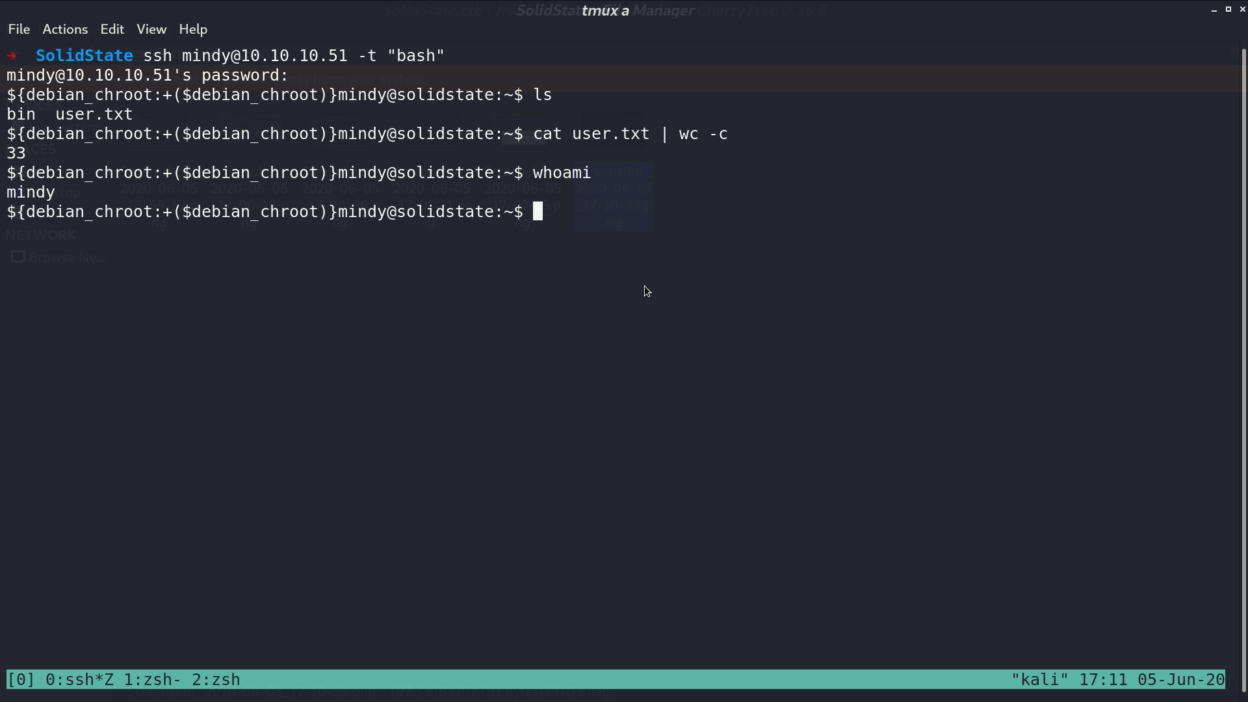This screenshot has height=702, width=1248.
Task: Click the user.txt filename in ls output
Action: pyautogui.click(x=94, y=114)
